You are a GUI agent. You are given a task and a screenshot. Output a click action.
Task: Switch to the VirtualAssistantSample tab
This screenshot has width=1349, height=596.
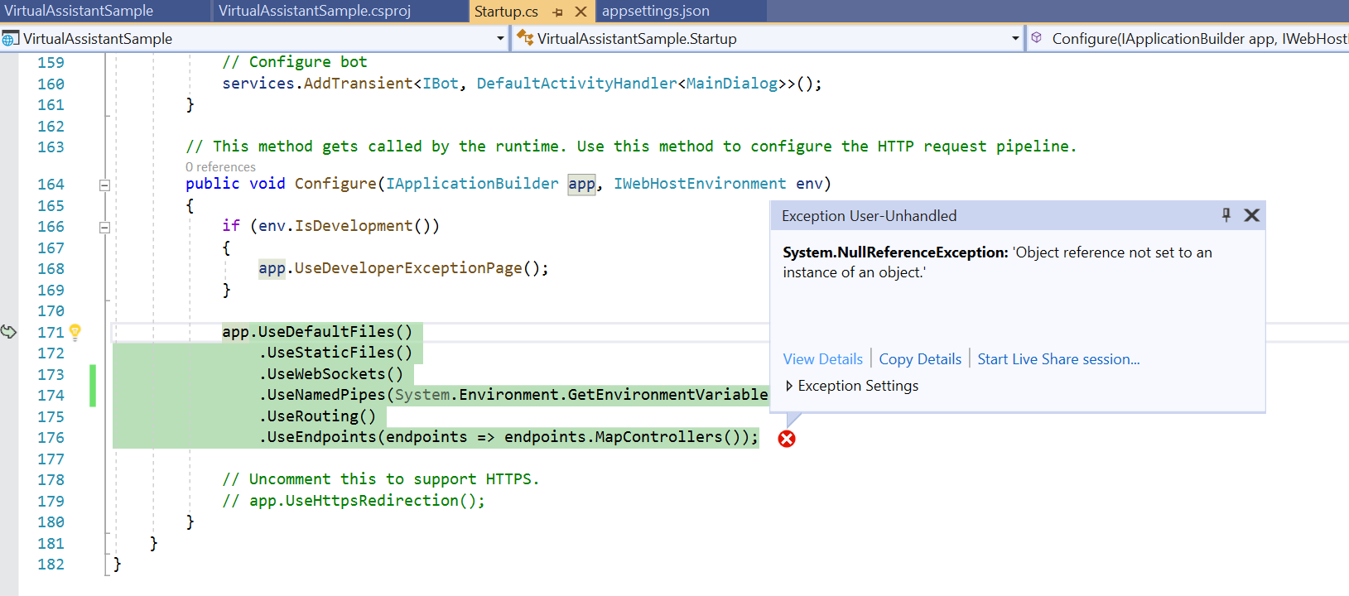[79, 11]
